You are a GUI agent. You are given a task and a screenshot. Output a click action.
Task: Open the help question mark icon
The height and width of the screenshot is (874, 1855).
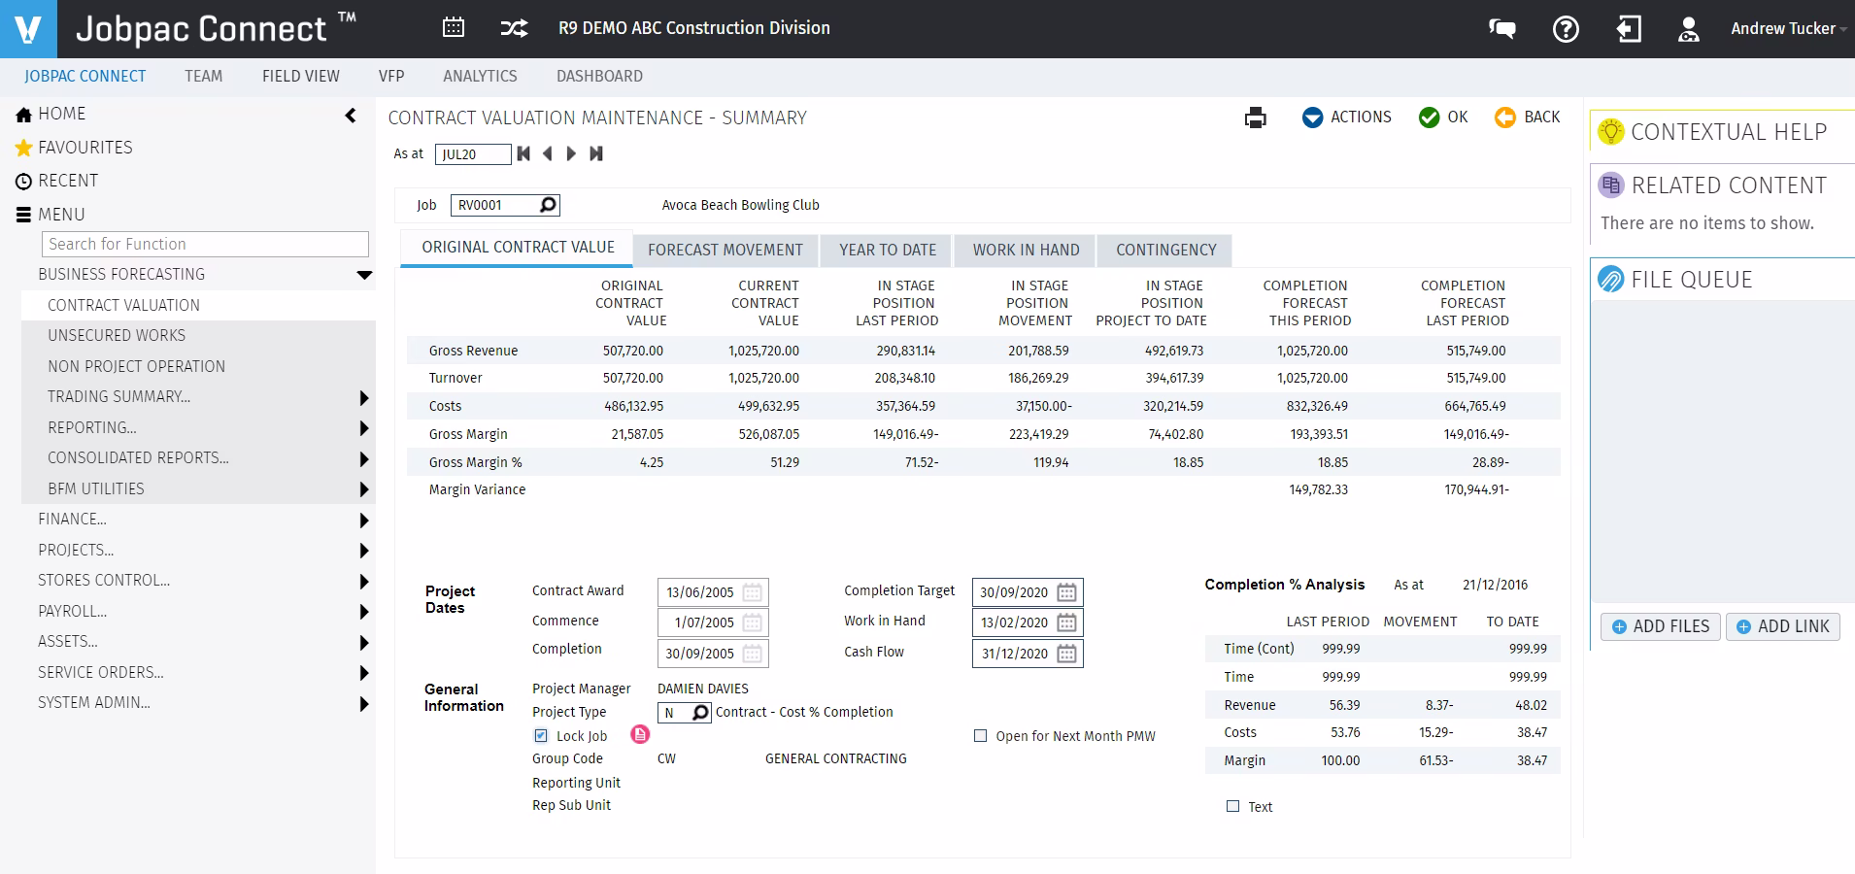(x=1566, y=29)
